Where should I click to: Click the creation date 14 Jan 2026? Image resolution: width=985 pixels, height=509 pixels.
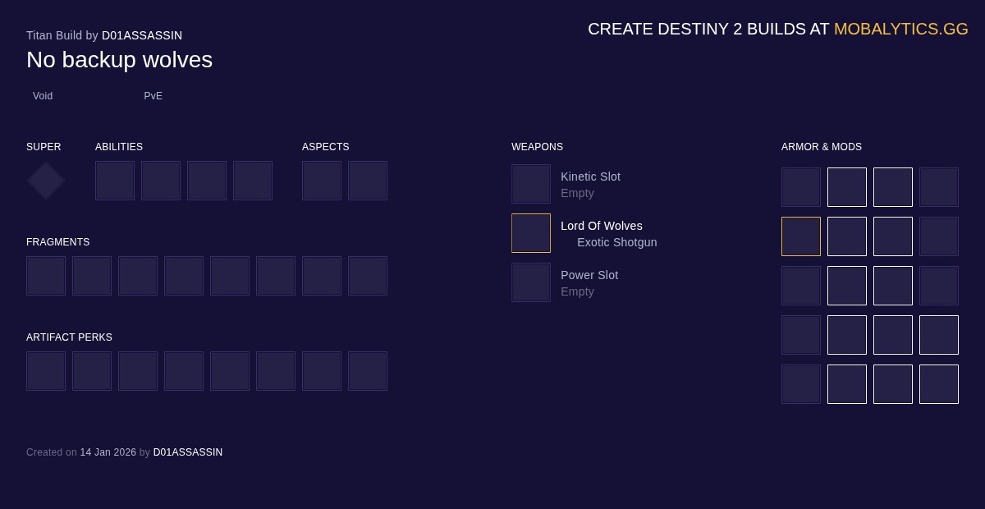[108, 452]
